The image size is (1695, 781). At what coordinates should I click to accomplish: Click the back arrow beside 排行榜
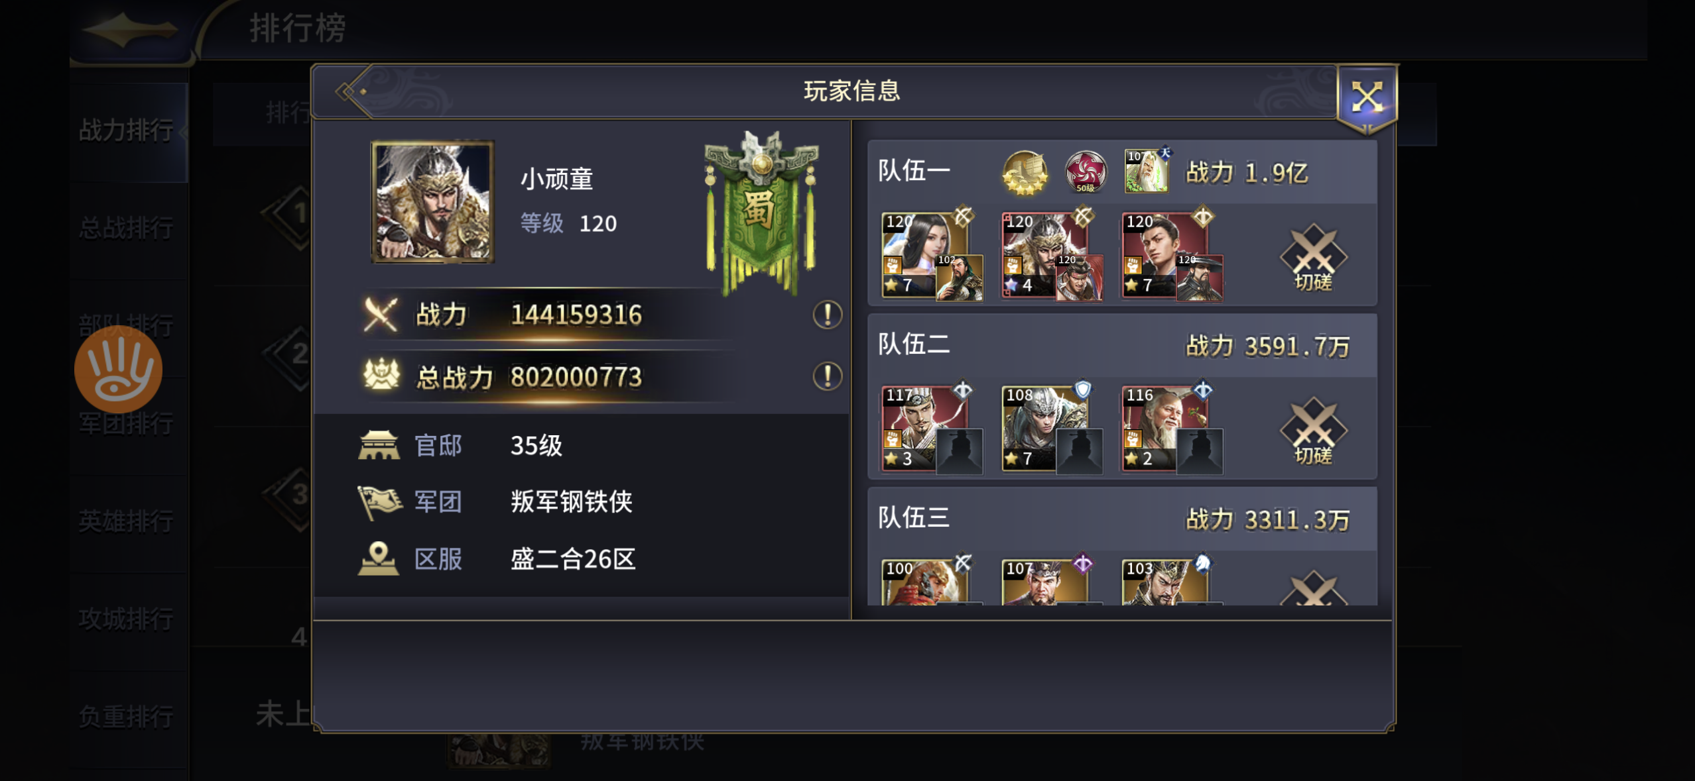click(x=130, y=30)
